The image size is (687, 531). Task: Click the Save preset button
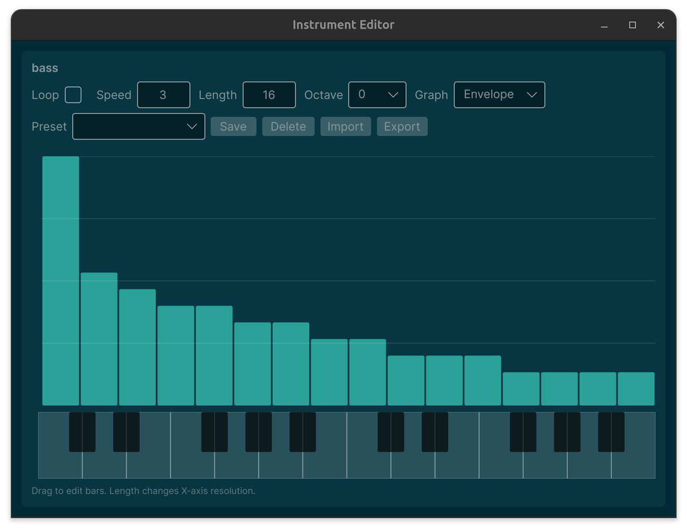233,127
